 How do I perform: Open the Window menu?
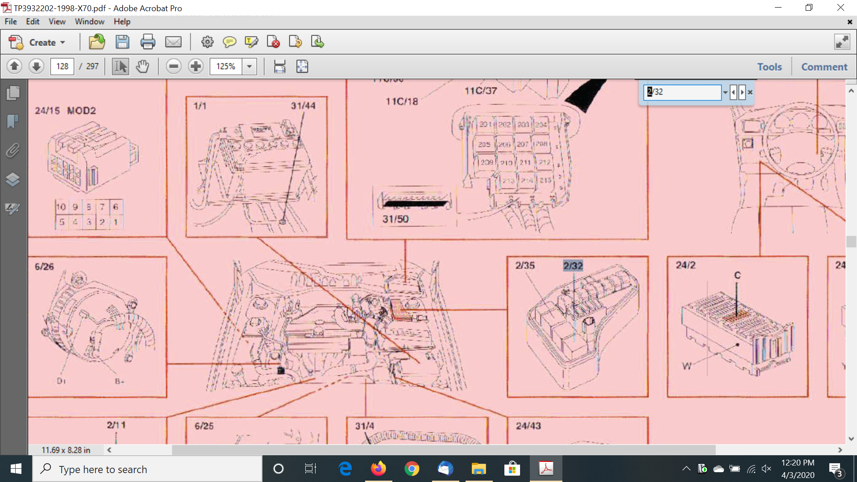pos(89,21)
